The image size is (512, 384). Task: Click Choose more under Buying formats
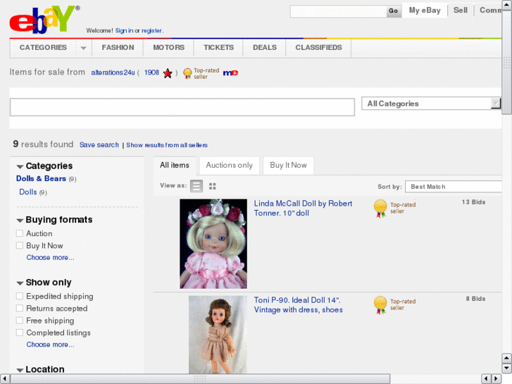click(x=50, y=257)
